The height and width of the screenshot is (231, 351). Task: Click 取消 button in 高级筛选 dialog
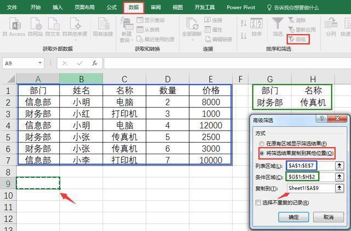click(x=329, y=217)
